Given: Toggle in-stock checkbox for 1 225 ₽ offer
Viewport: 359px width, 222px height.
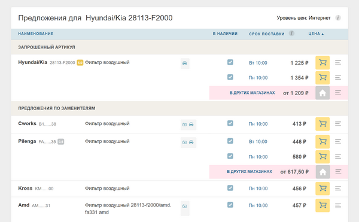Looking at the screenshot, I should 230,62.
